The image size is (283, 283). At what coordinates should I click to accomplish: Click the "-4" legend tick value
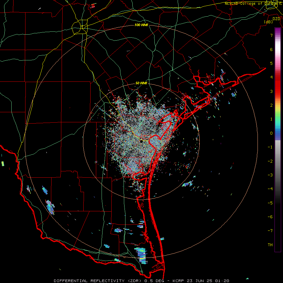pos(270,189)
